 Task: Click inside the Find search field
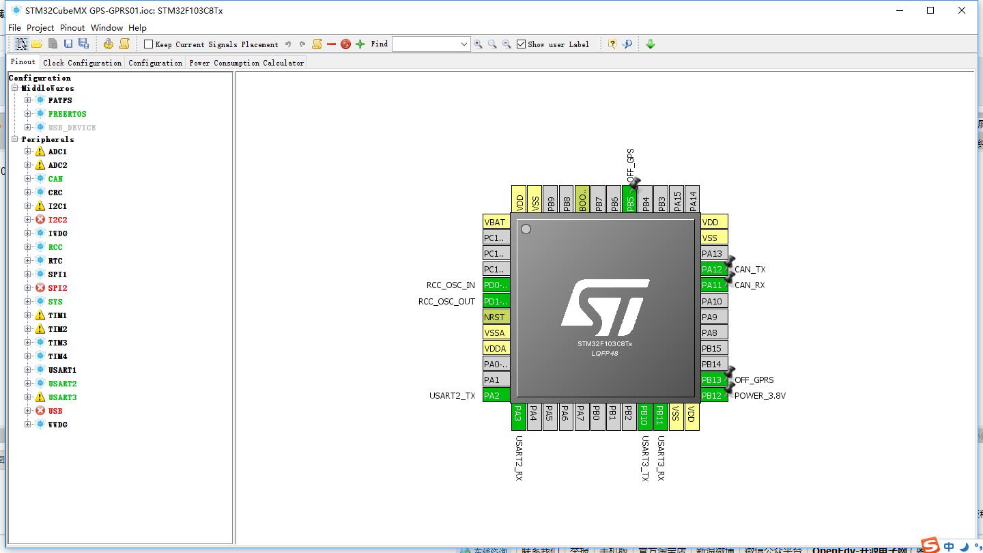click(425, 44)
